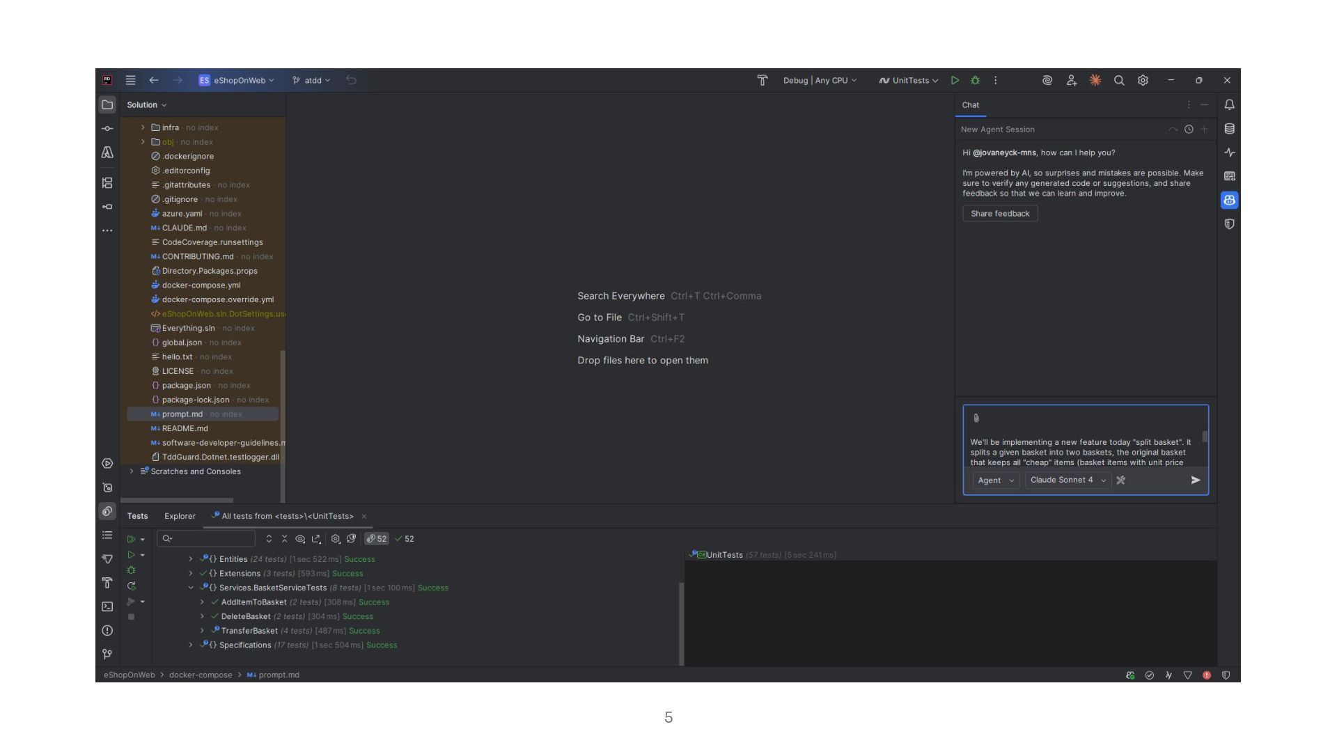Start debugging with the bug icon
Screen dimensions: 1337x752
click(x=975, y=81)
